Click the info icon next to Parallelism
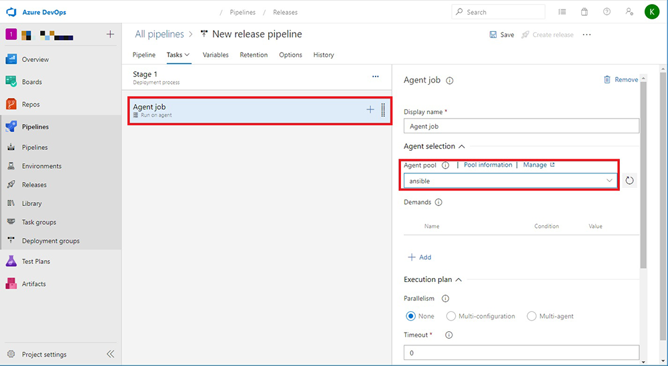The height and width of the screenshot is (366, 668). [446, 298]
